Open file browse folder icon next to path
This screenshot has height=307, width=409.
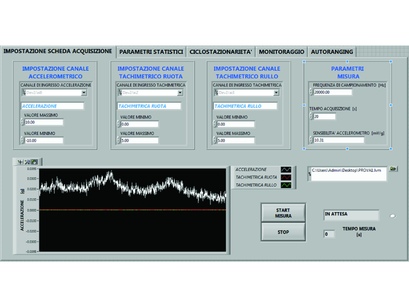[393, 169]
